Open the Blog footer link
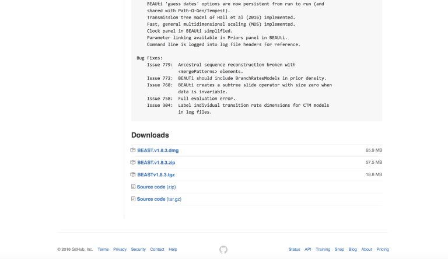The image size is (448, 259). 352,249
